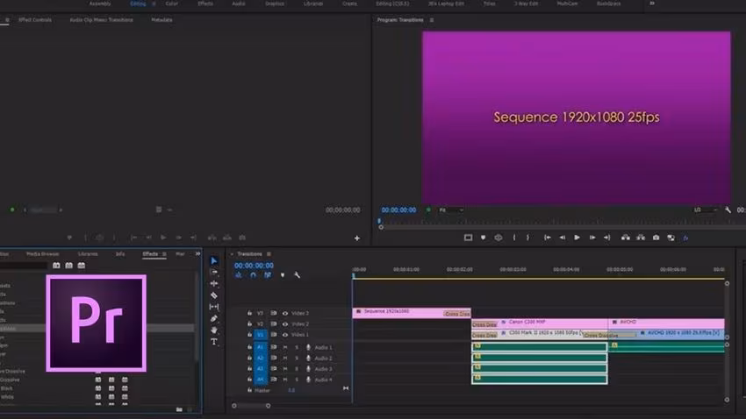746x419 pixels.
Task: Select the Type tool
Action: click(213, 342)
